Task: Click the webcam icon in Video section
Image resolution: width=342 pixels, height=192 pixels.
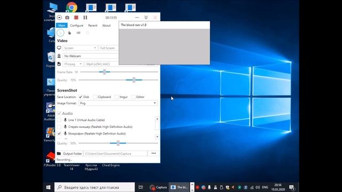Action: [x=59, y=56]
